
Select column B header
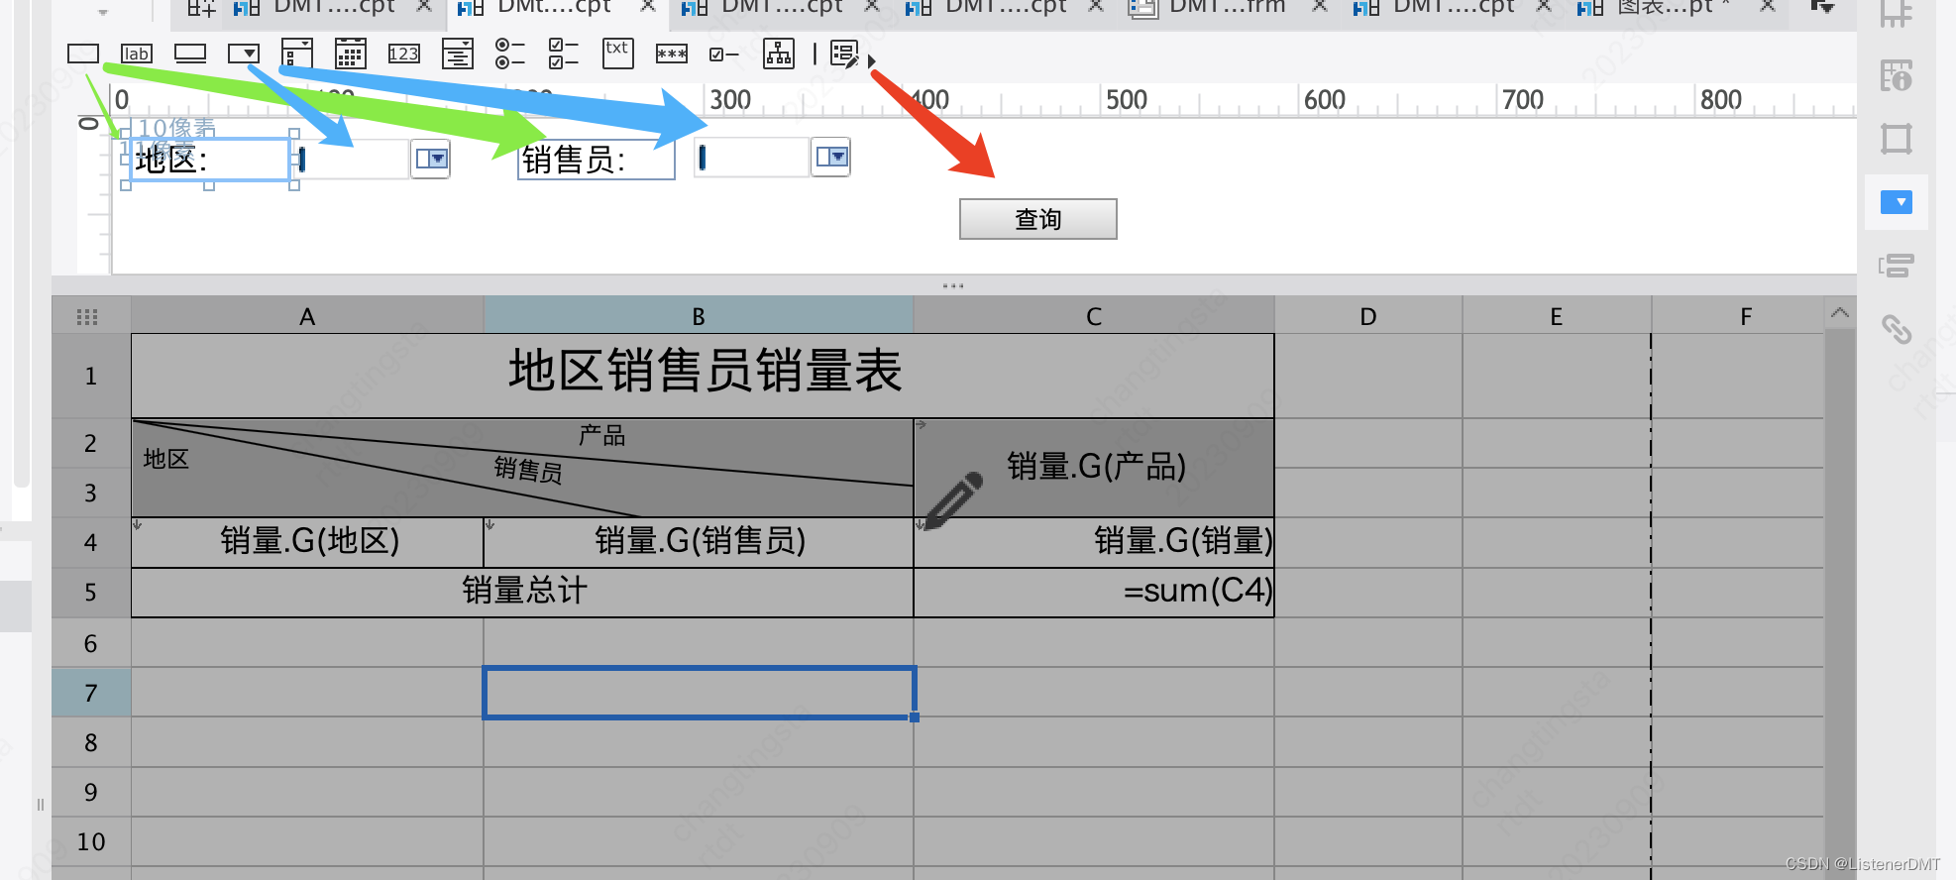tap(699, 316)
